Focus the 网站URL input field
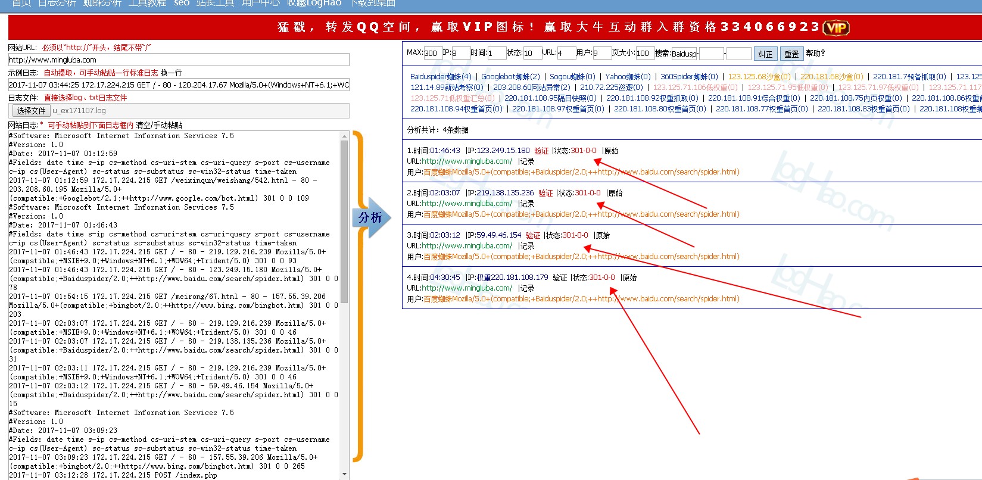Viewport: 982px width, 480px height. point(179,60)
